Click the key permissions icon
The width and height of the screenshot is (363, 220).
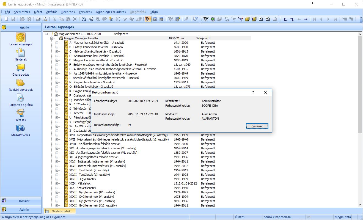(x=186, y=19)
